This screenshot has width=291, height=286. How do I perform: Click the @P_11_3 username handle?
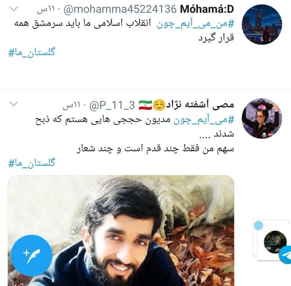point(112,105)
